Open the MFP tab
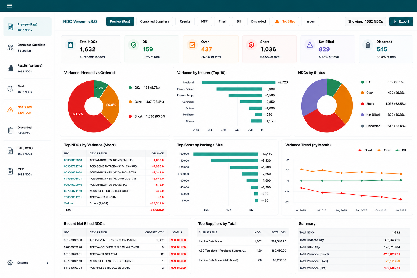Screen dimensions: 417x278 (x=204, y=21)
